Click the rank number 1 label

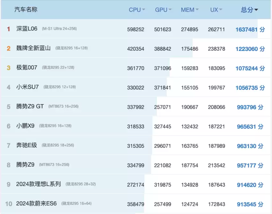click(x=8, y=29)
